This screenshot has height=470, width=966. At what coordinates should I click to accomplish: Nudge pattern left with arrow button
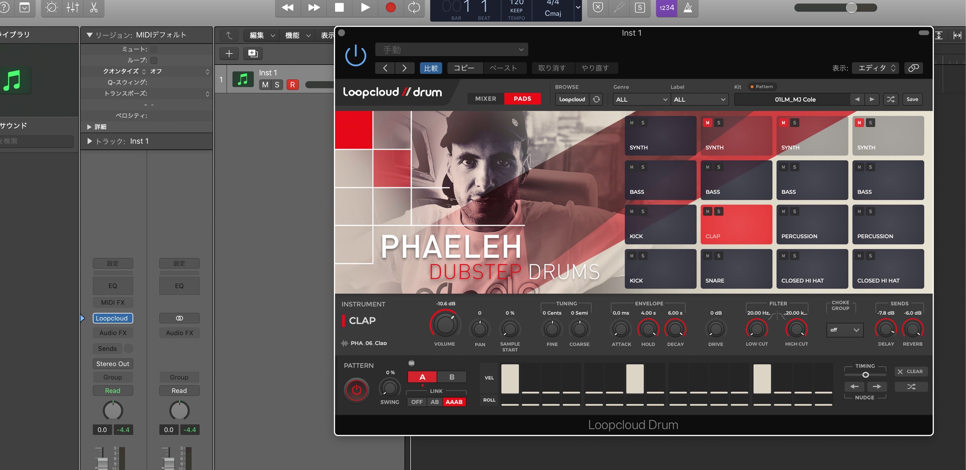[854, 387]
